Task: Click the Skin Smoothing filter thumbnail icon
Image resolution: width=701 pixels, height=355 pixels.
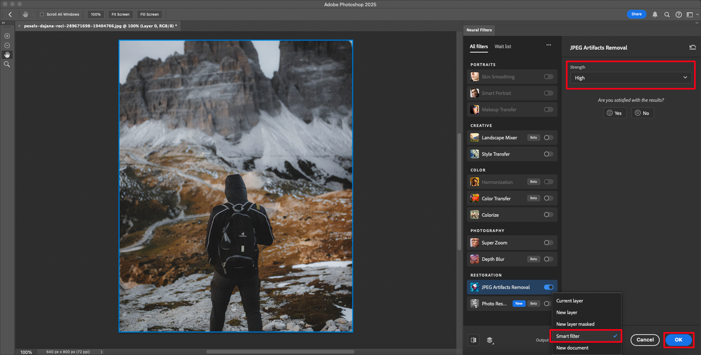Action: tap(474, 77)
